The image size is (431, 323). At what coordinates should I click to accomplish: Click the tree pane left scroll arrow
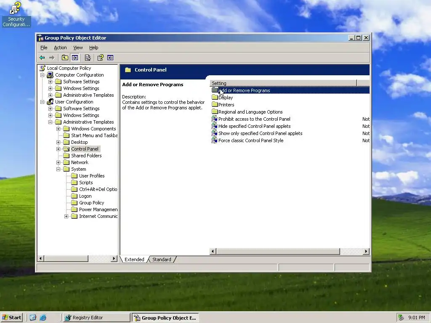click(x=41, y=259)
